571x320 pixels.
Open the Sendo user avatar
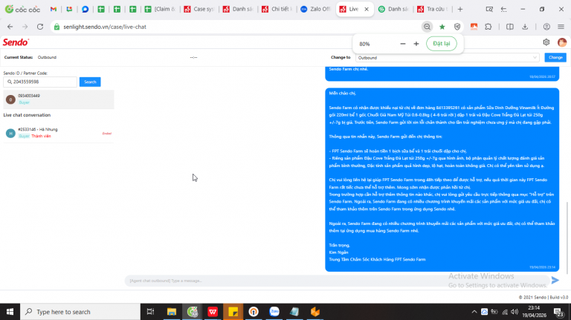562,42
